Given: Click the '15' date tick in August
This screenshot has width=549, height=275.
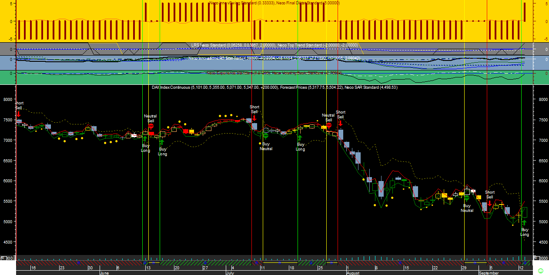Looking at the screenshot, I should [406, 268].
